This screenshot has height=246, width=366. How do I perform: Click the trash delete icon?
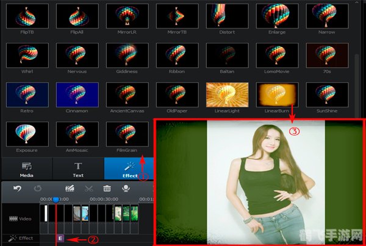(107, 189)
